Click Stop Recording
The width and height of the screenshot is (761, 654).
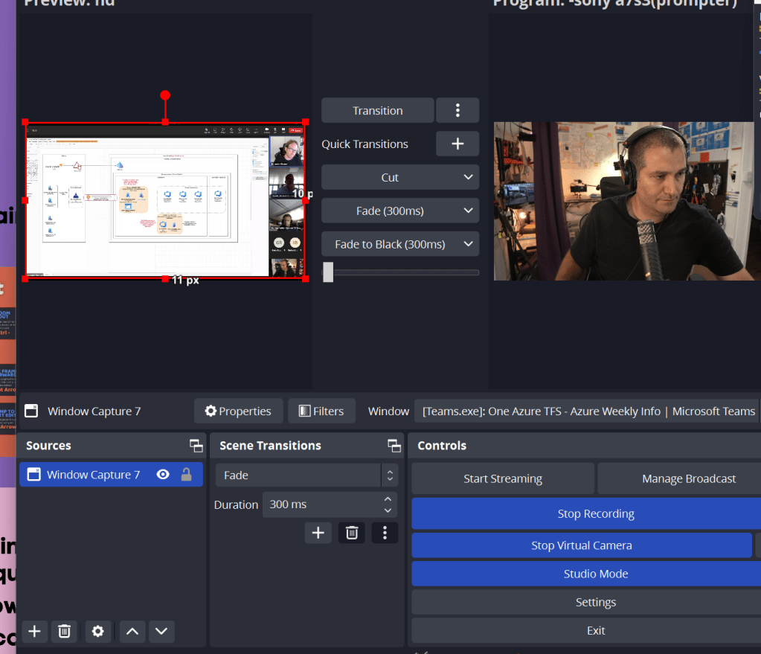click(586, 513)
